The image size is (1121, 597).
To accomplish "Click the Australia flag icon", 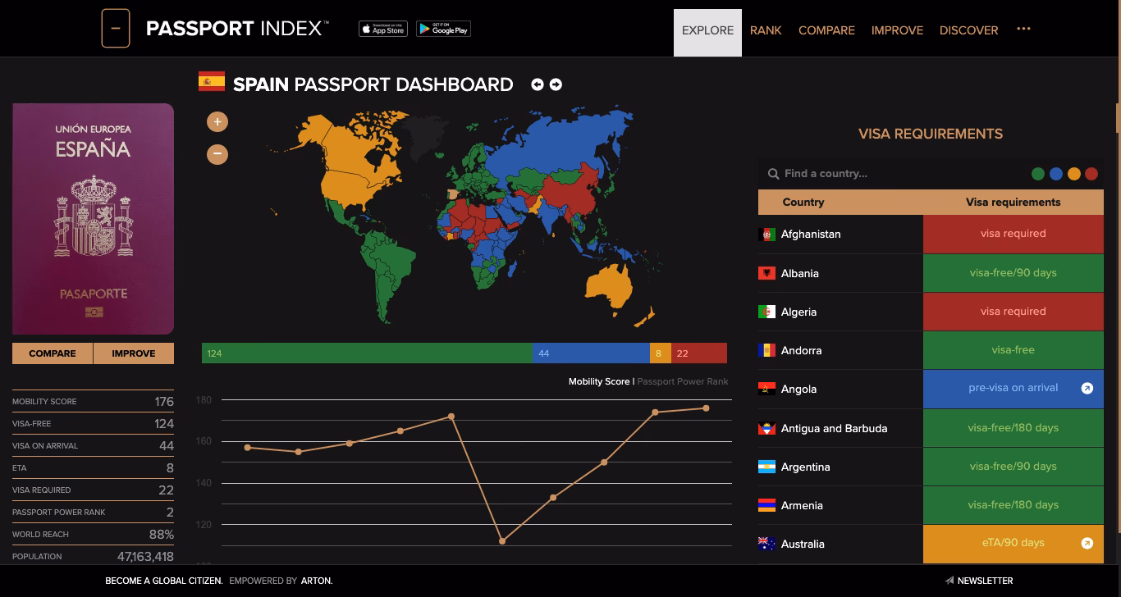I will (x=766, y=544).
